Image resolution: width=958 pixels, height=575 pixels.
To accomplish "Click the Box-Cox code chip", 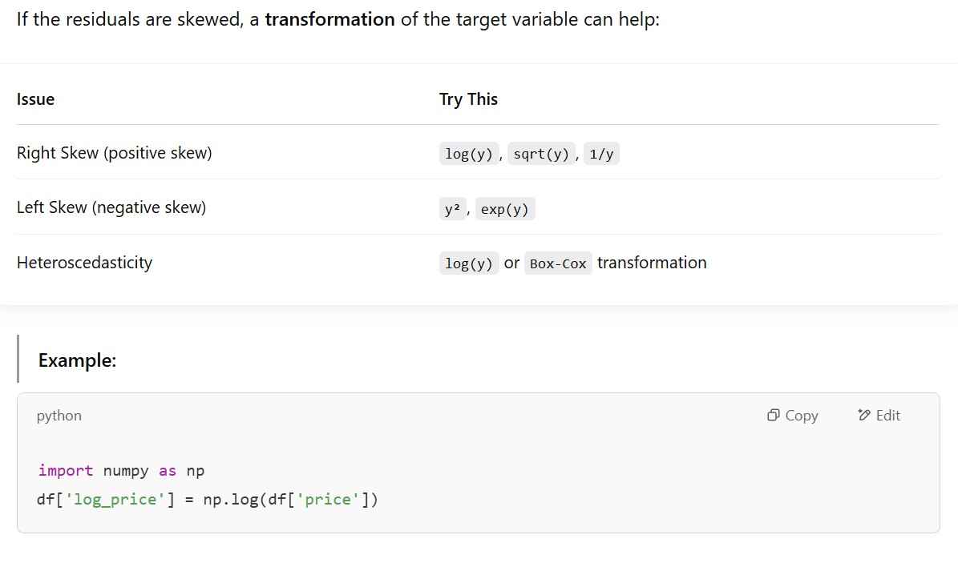I will (x=558, y=263).
